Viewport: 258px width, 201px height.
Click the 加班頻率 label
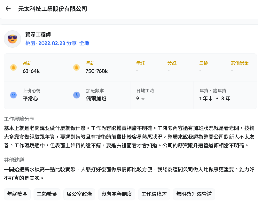[95, 91]
